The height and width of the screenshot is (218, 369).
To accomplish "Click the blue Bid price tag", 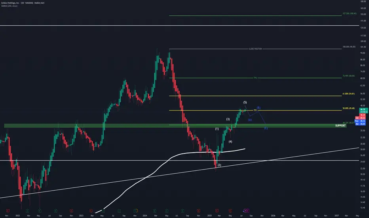I will [360, 124].
